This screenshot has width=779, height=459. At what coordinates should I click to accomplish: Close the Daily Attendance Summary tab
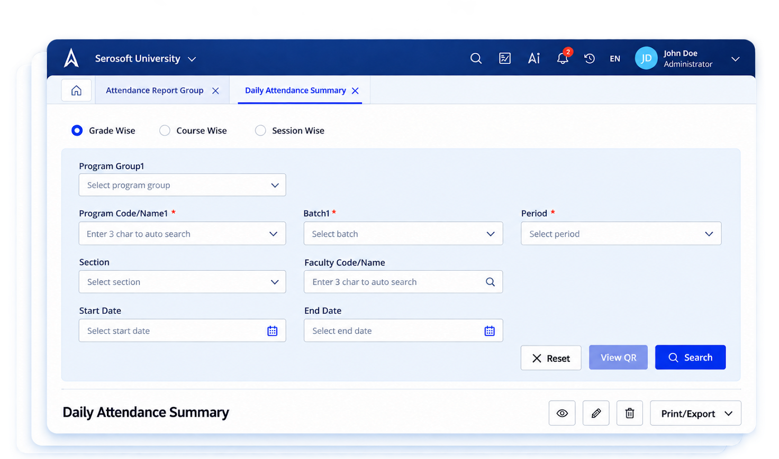355,91
